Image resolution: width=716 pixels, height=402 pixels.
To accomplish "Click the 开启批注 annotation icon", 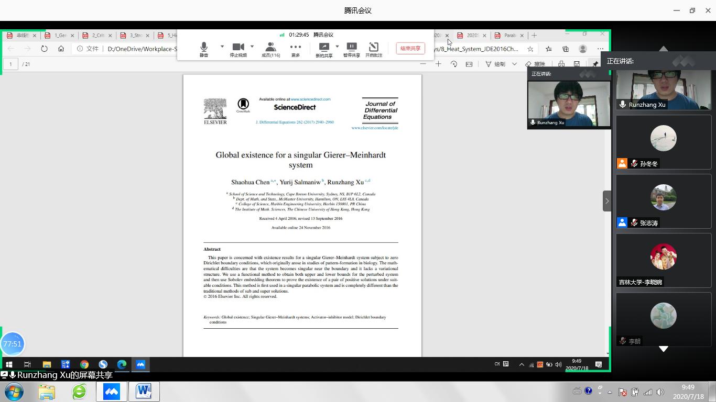I will (x=374, y=48).
